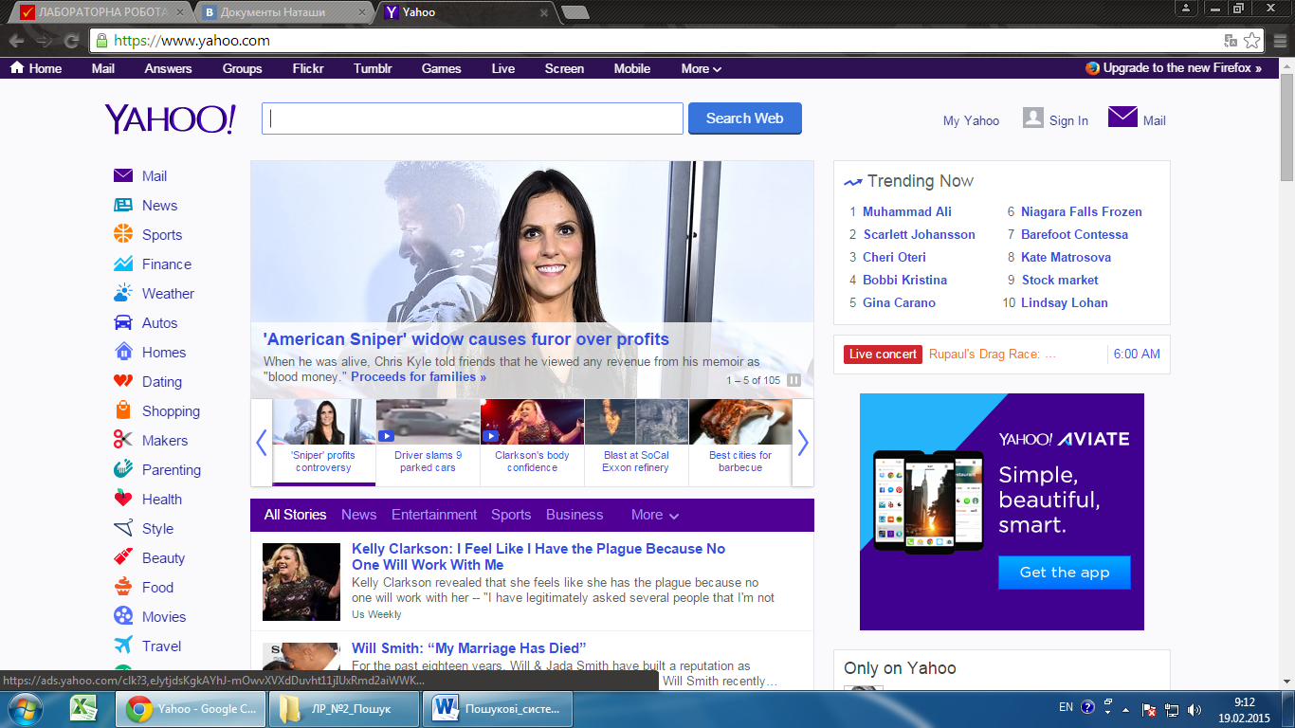The width and height of the screenshot is (1295, 728).
Task: Expand the More dropdown in the stories bar
Action: (x=655, y=515)
